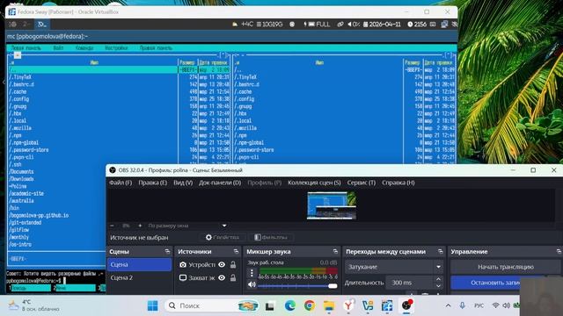Screen dimensions: 563x316
Task: Open Справка (H) menu in OBS
Action: (x=398, y=183)
